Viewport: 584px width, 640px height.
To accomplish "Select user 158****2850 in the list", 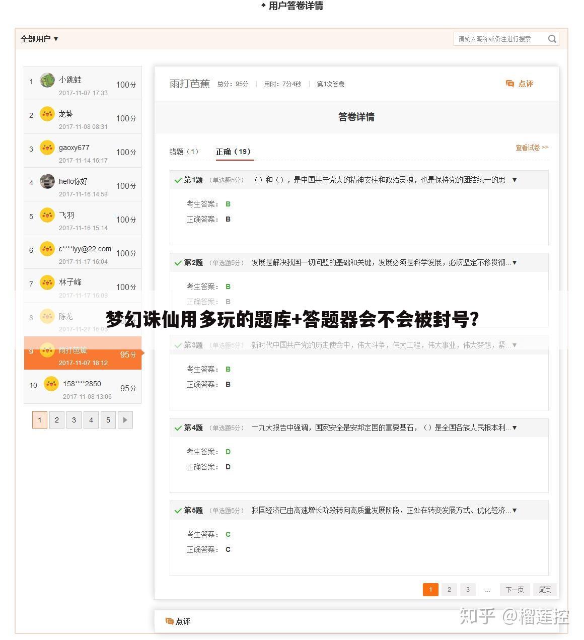I will pos(83,387).
